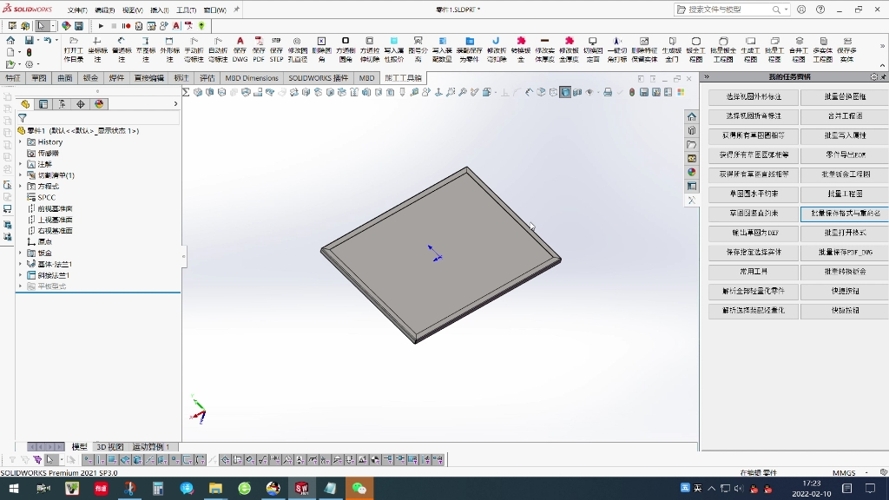The image size is (889, 500).
Task: Click the 常用工具 button in the task pane
Action: point(754,272)
